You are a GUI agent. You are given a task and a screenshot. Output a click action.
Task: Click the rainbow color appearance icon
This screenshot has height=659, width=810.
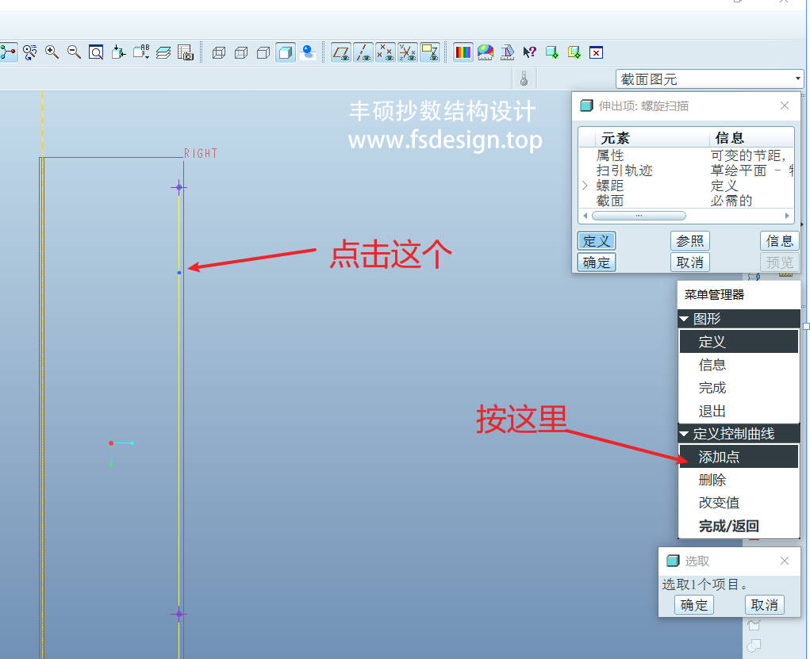tap(463, 52)
